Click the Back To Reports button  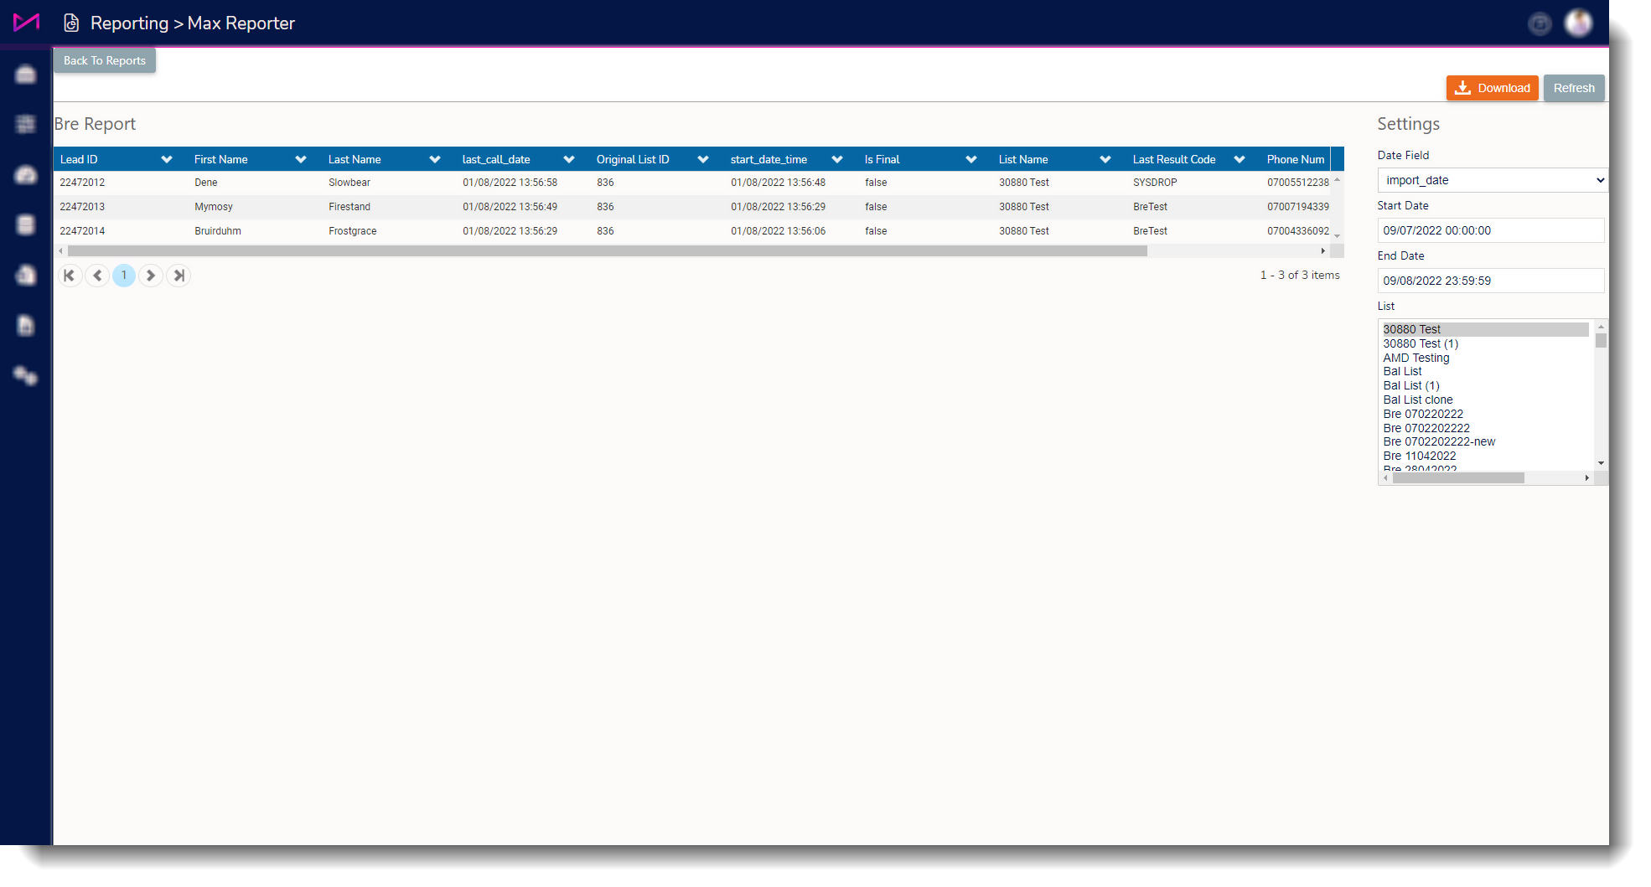(x=105, y=60)
